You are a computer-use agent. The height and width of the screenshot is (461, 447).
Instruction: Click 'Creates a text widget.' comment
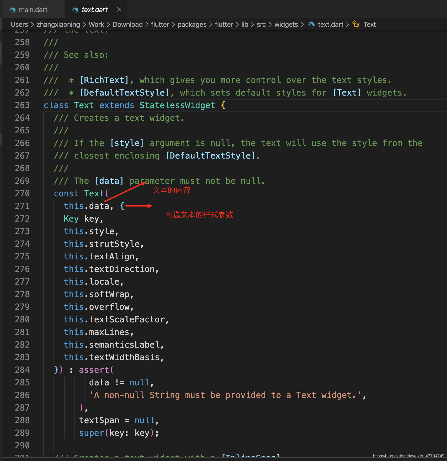(129, 118)
